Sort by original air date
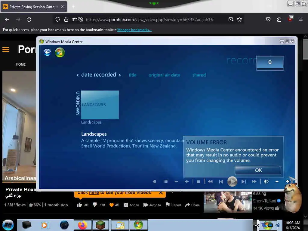The image size is (308, 231). 164,75
